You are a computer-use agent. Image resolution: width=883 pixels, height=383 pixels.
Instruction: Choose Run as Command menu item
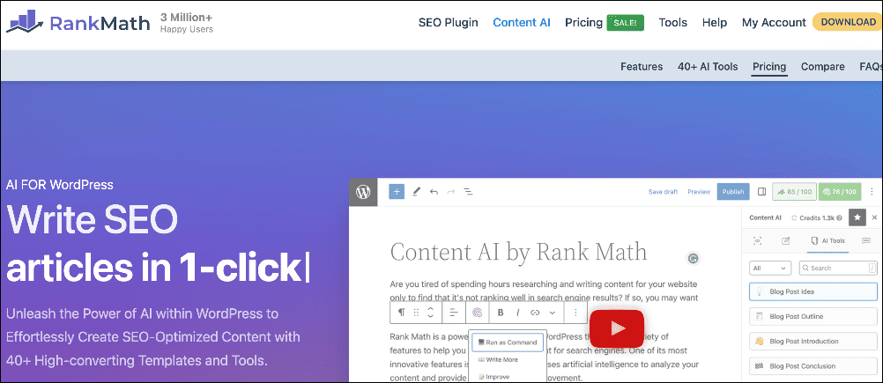coord(508,342)
